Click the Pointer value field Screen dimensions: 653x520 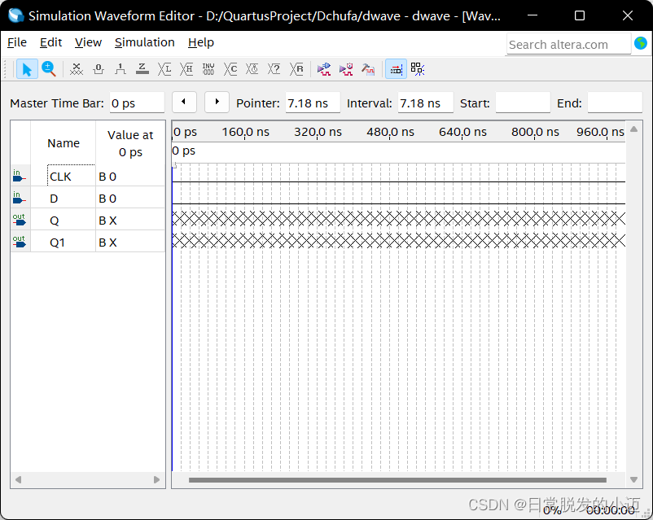pos(313,103)
